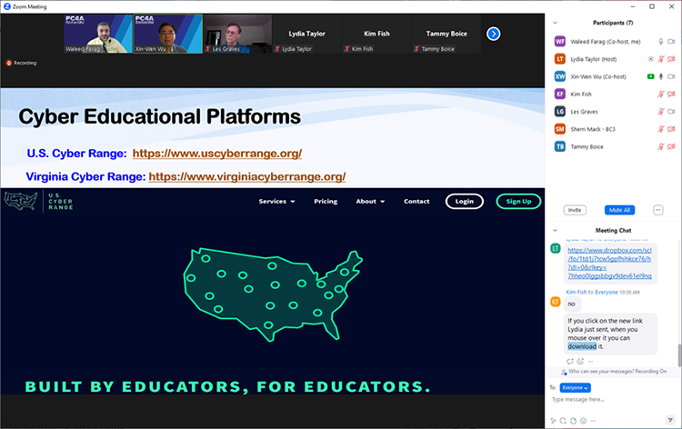Open Services dropdown on Cyber Range site
The image size is (682, 429).
click(x=276, y=201)
